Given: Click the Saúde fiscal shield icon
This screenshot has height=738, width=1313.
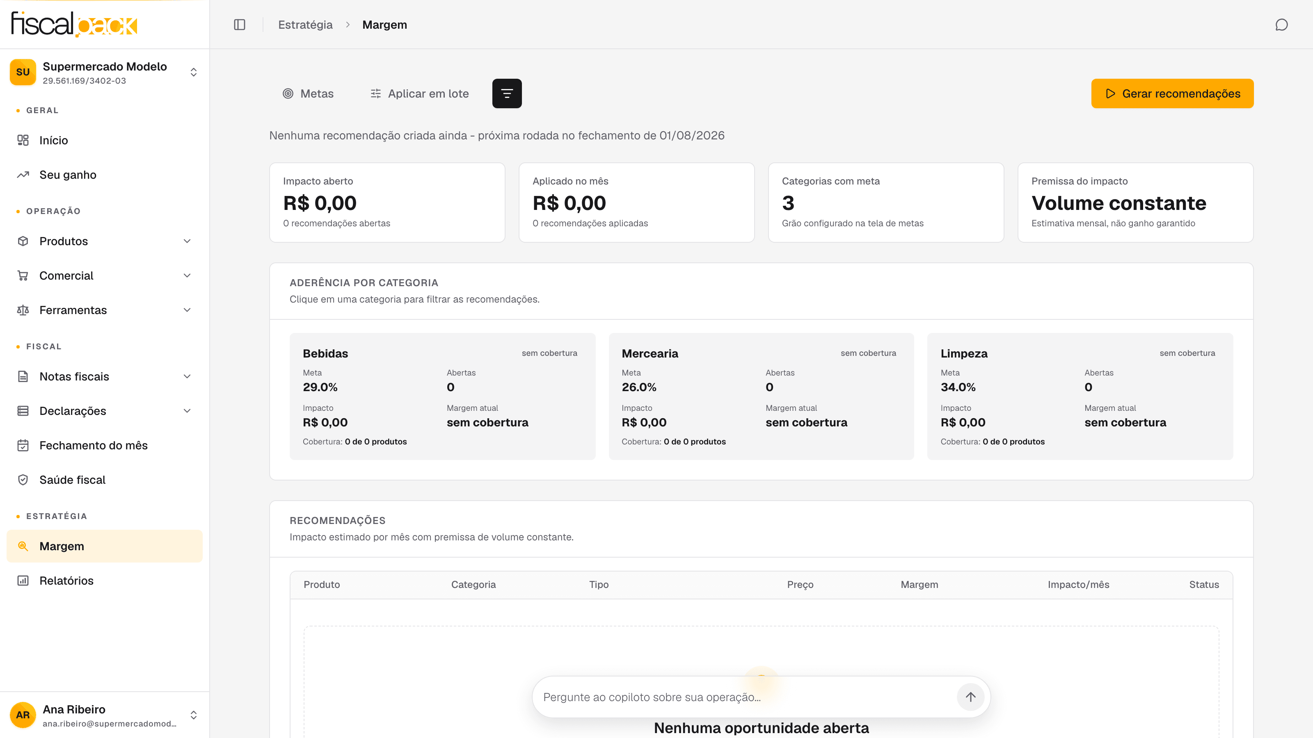Looking at the screenshot, I should [x=23, y=480].
